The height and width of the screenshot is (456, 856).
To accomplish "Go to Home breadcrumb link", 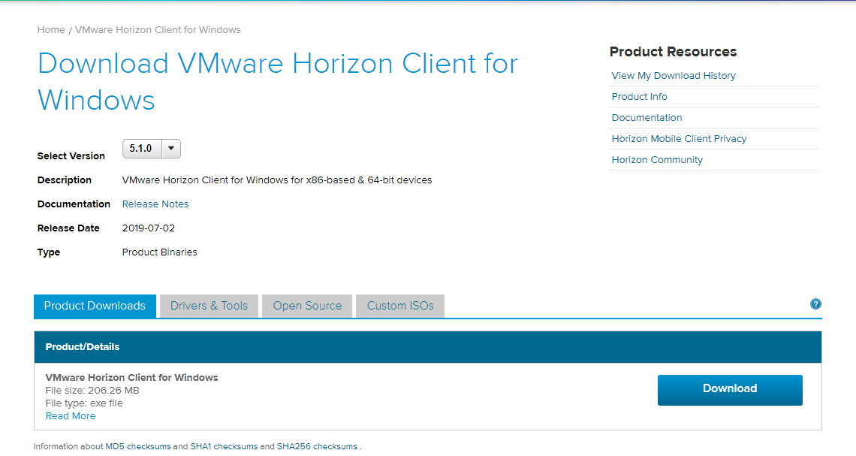I will pyautogui.click(x=51, y=30).
